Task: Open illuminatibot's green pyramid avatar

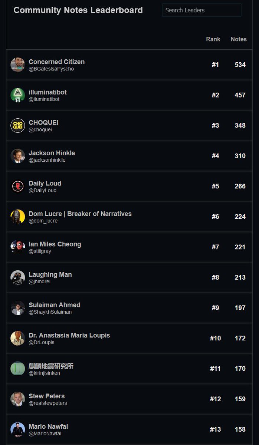Action: pyautogui.click(x=18, y=95)
